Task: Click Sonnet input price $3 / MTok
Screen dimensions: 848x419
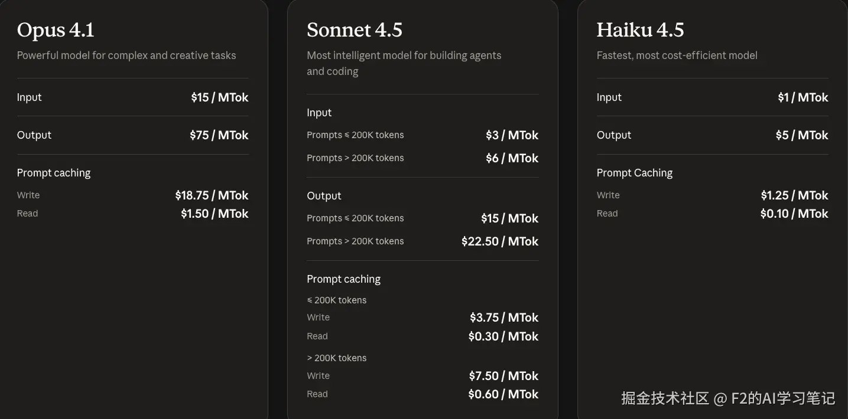Action: click(512, 135)
